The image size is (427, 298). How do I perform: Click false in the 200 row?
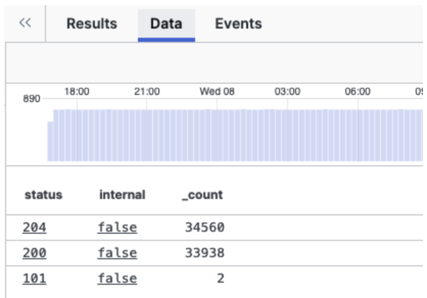(x=117, y=253)
